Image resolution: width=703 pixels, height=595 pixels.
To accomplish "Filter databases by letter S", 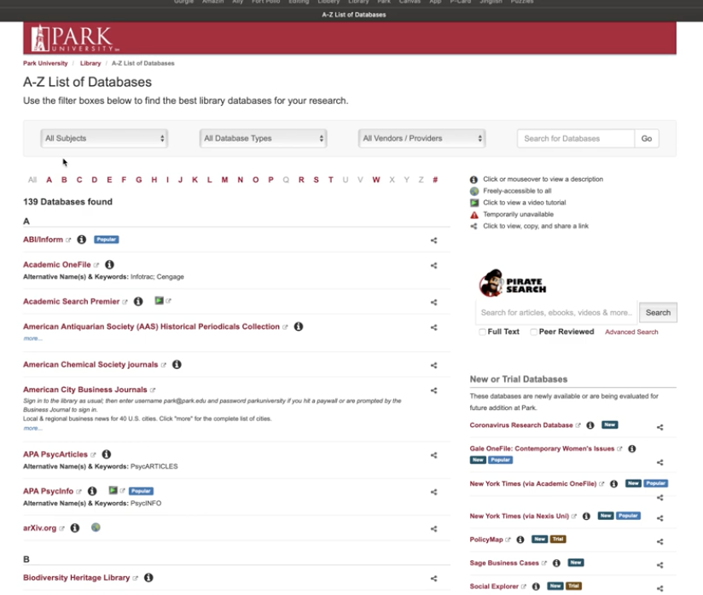I will 316,180.
